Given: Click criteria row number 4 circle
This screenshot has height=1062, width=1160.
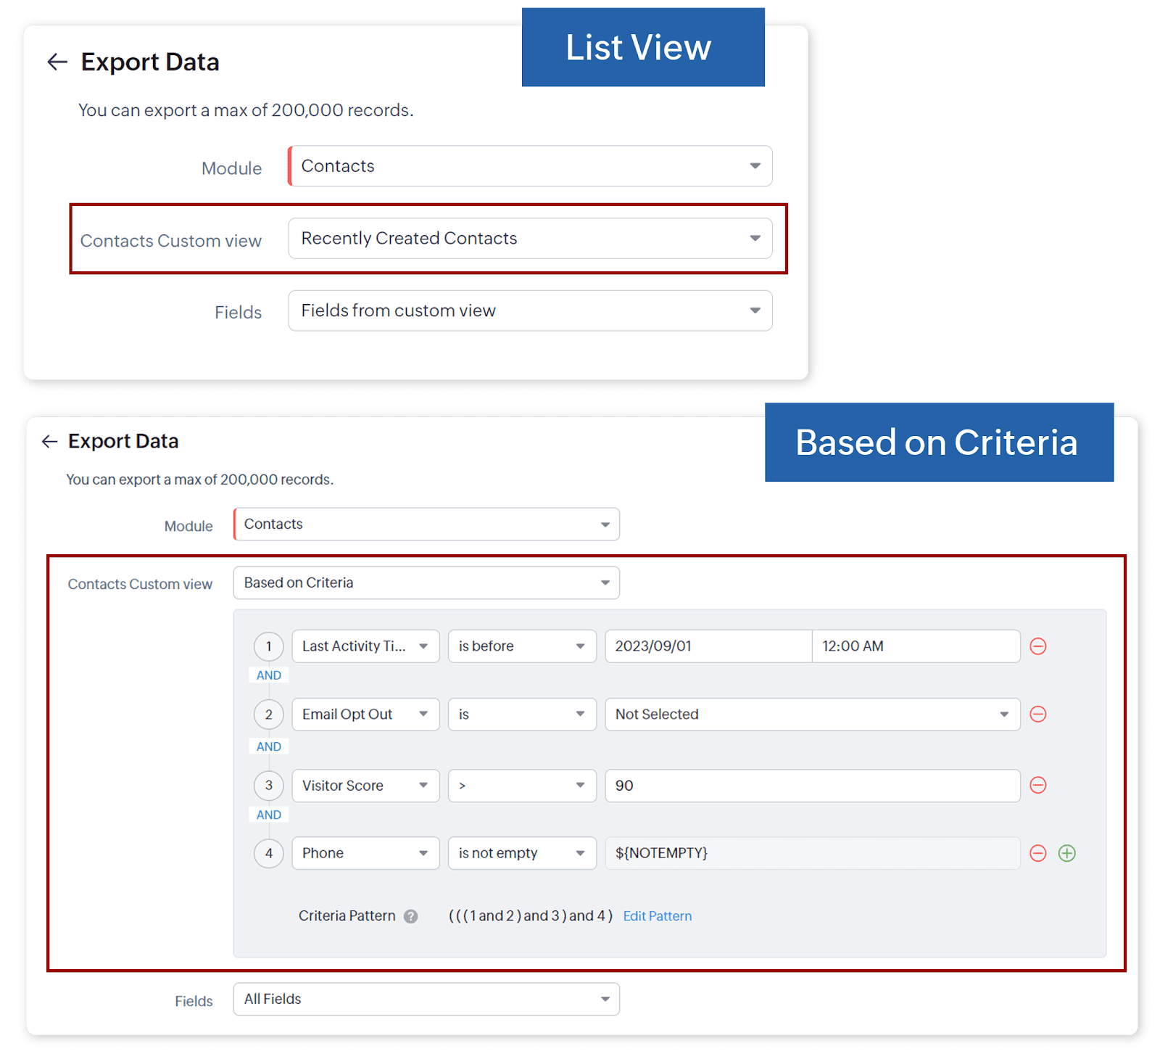Looking at the screenshot, I should point(269,853).
